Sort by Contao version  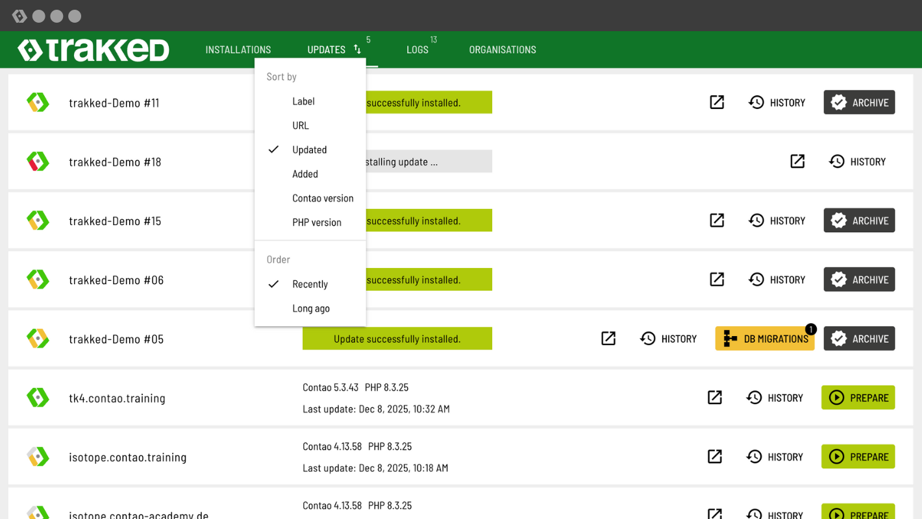(323, 199)
